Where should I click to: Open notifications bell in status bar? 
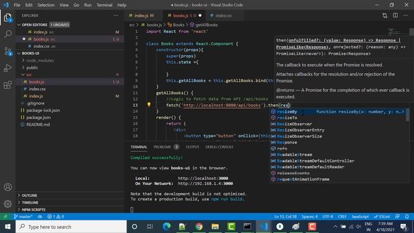pyautogui.click(x=407, y=217)
